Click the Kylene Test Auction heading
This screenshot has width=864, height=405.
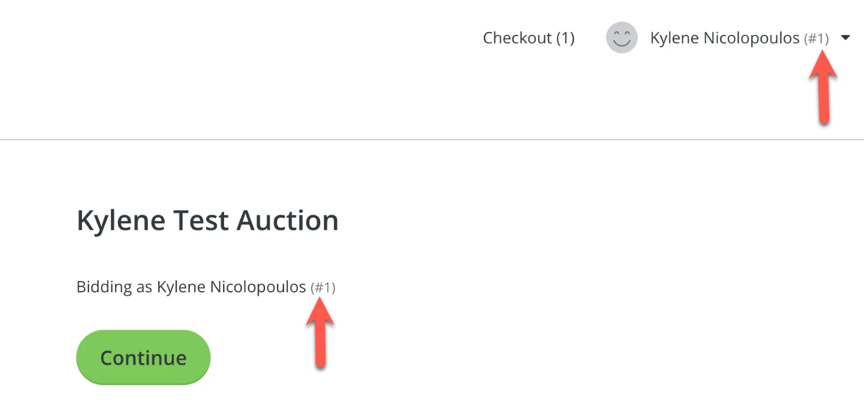[207, 220]
